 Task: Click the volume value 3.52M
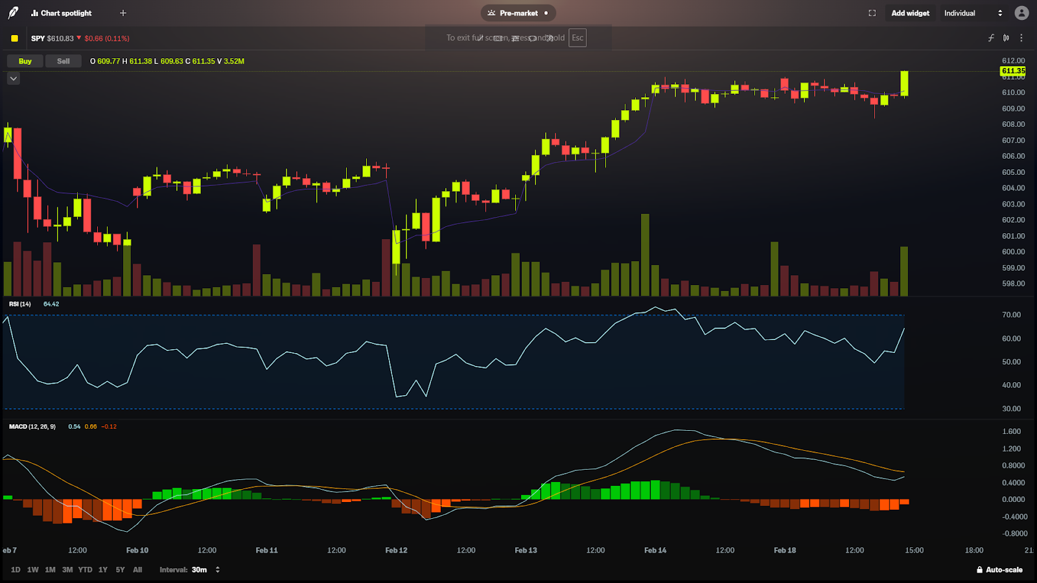tap(234, 61)
